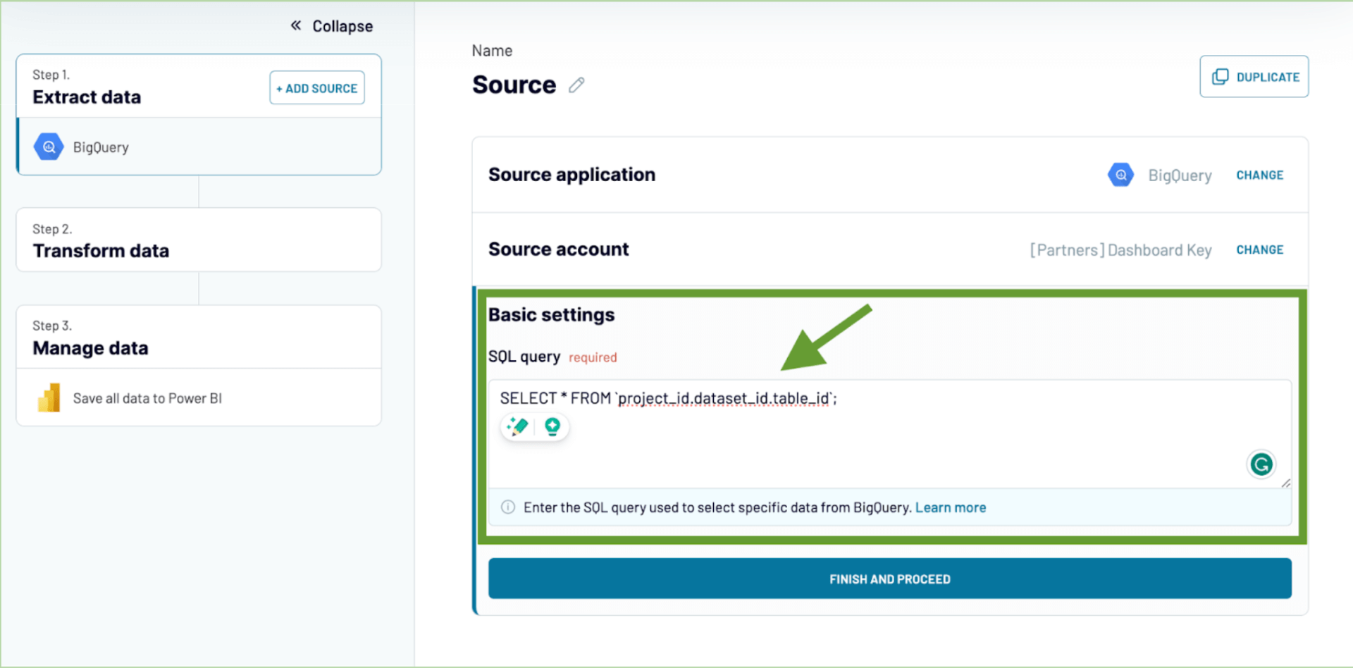This screenshot has height=668, width=1353.
Task: Click the BigQuery icon in Source application row
Action: 1120,174
